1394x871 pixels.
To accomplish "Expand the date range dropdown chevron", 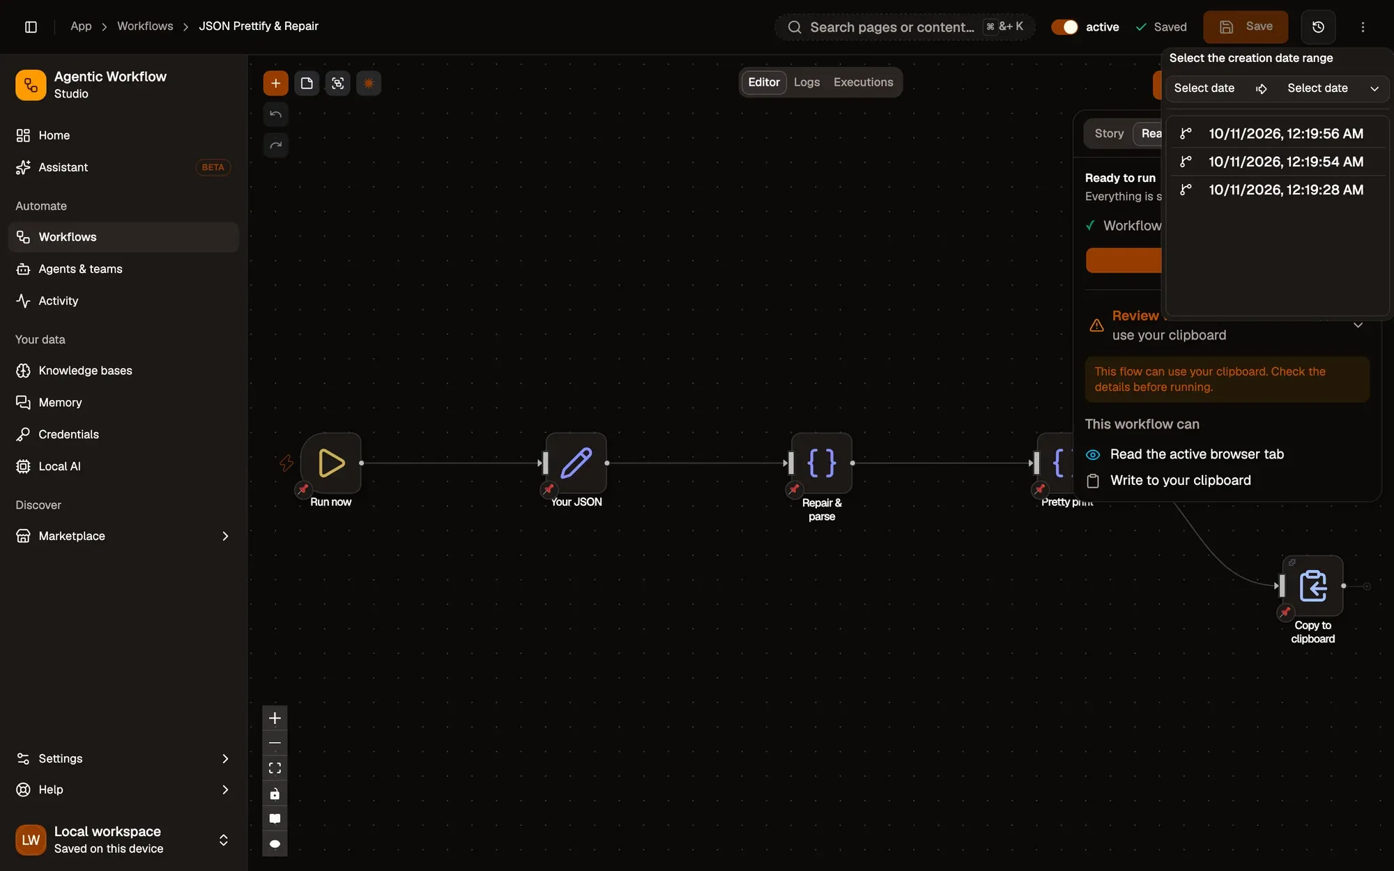I will pyautogui.click(x=1374, y=88).
